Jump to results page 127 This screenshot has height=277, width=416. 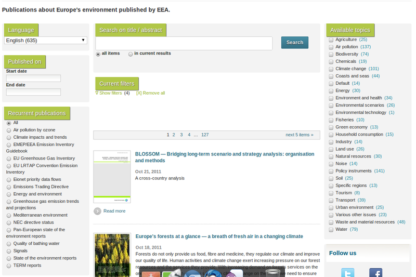205,135
